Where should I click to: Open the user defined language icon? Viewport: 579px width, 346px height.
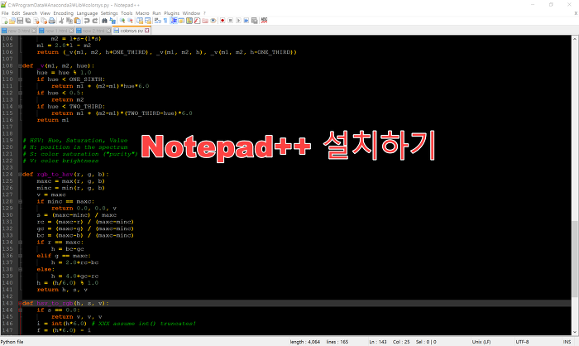pyautogui.click(x=181, y=21)
